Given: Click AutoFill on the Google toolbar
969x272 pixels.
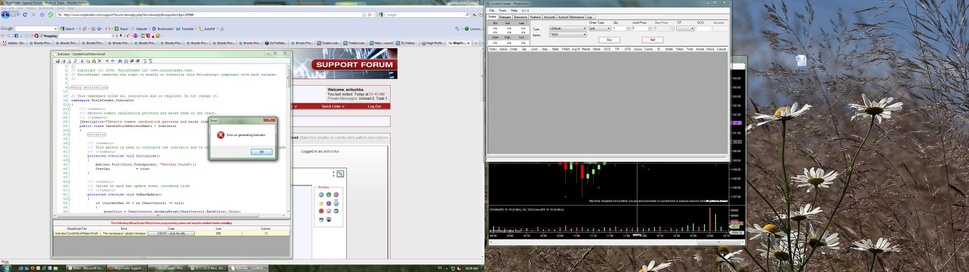Looking at the screenshot, I should click(x=207, y=29).
